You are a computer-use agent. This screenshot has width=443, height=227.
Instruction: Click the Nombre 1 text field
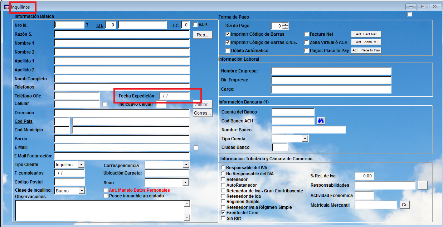click(122, 43)
